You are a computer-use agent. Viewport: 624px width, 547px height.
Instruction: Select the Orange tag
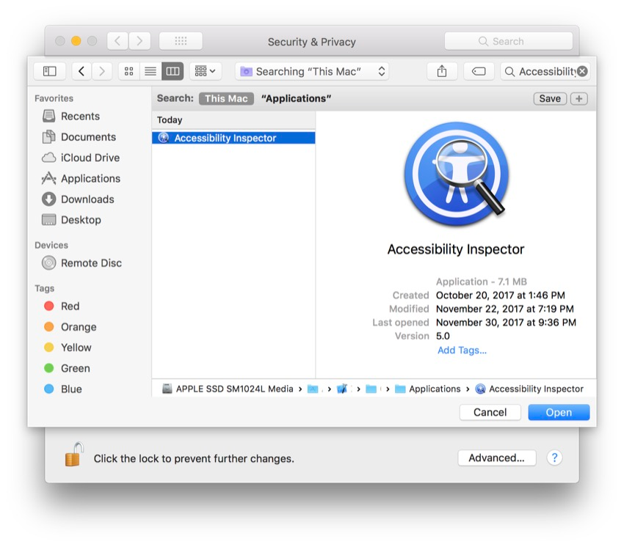click(79, 327)
